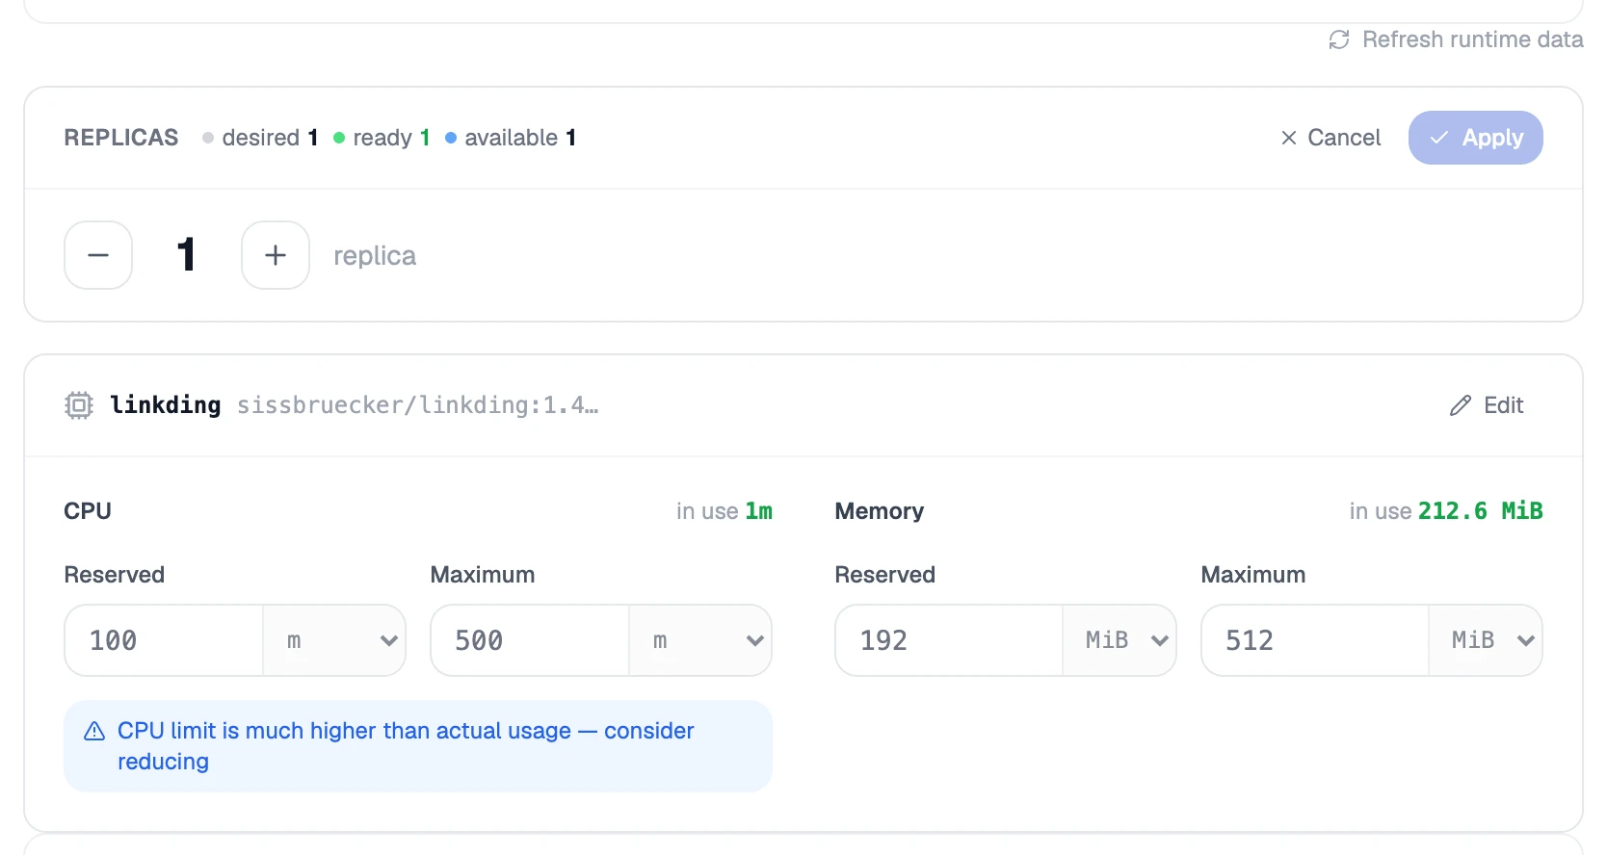This screenshot has height=855, width=1607.
Task: Click the linkding container chip icon
Action: 79,405
